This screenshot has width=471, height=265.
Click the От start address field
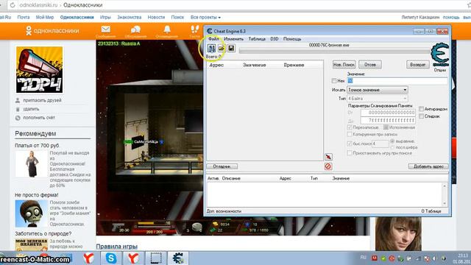388,113
